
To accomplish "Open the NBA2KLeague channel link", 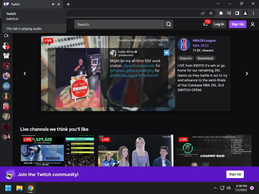I will point(204,41).
